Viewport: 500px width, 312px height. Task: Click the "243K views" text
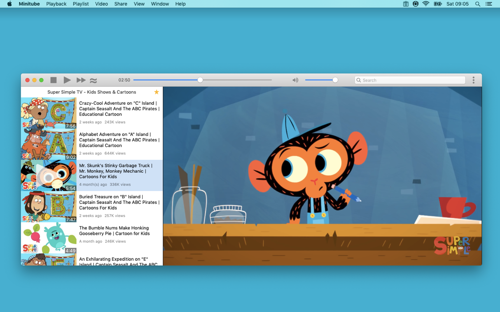115,122
